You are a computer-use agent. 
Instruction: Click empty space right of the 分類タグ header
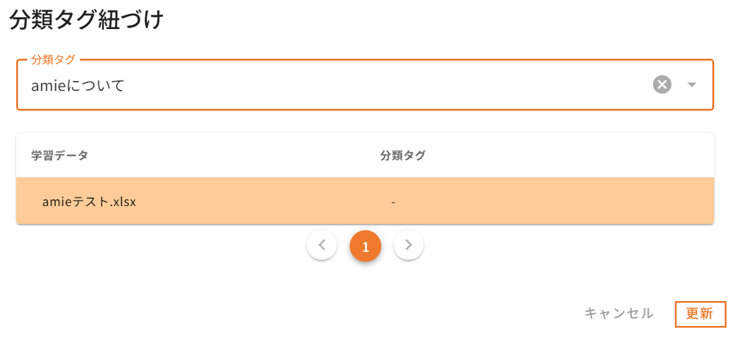[564, 156]
